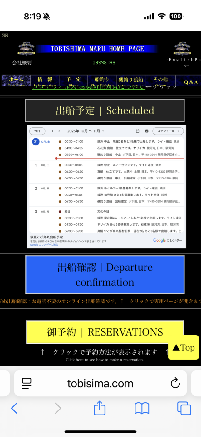The width and height of the screenshot is (201, 437).
Task: Advance to next calendar period arrow
Action: [x=59, y=131]
